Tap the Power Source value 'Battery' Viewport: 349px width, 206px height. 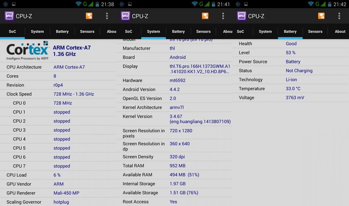tap(293, 62)
